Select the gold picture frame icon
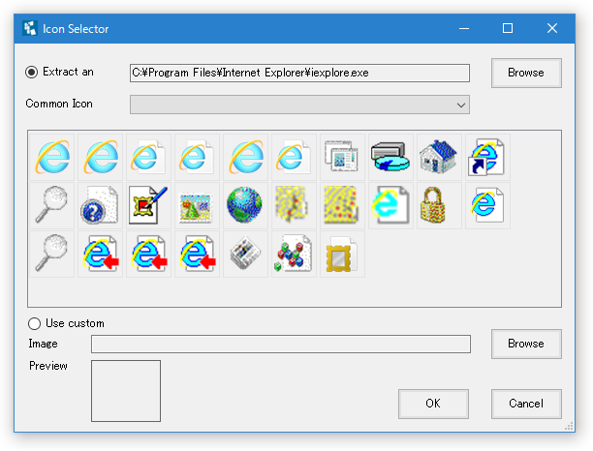 pos(342,254)
